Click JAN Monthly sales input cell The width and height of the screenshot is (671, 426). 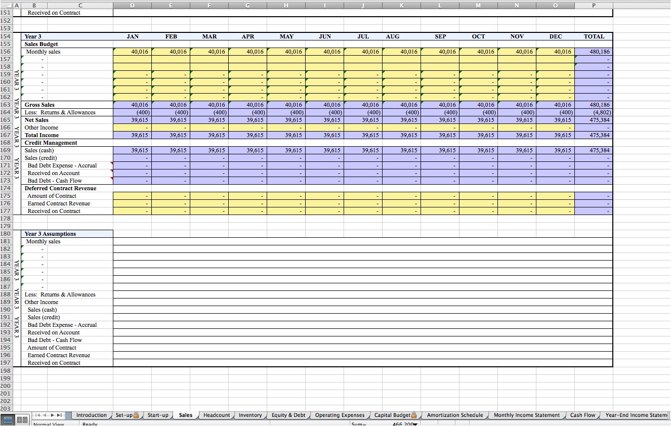132,52
